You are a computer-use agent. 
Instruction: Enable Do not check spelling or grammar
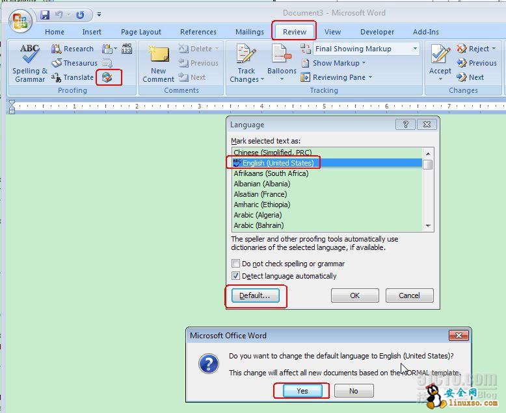pyautogui.click(x=236, y=264)
